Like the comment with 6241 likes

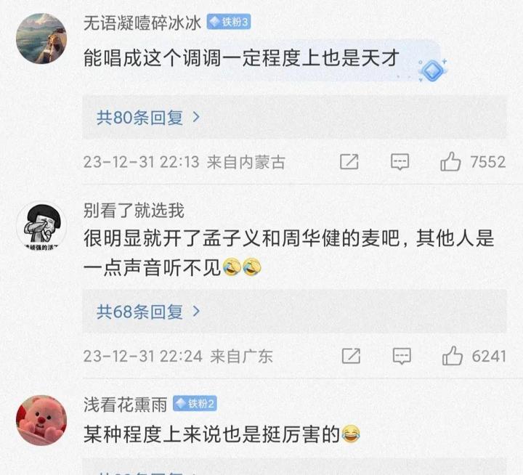click(453, 356)
